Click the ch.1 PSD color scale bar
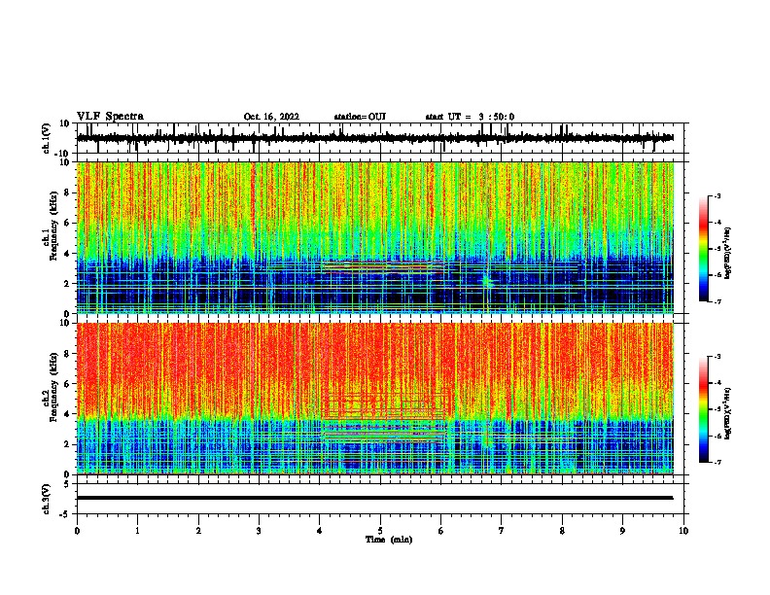This screenshot has height=595, width=770. click(x=703, y=249)
